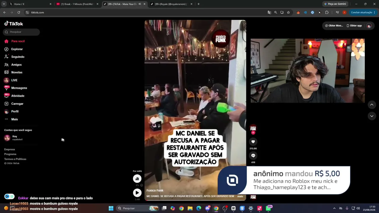
Task: Switch to the Royale (@royalenenem) tab
Action: coord(171,4)
